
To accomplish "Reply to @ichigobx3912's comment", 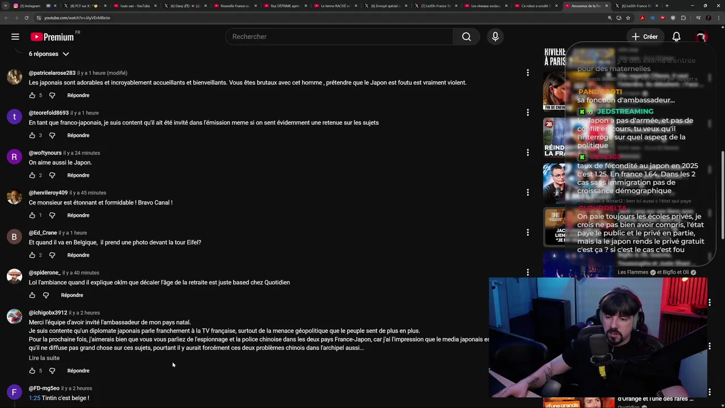I will (78, 371).
